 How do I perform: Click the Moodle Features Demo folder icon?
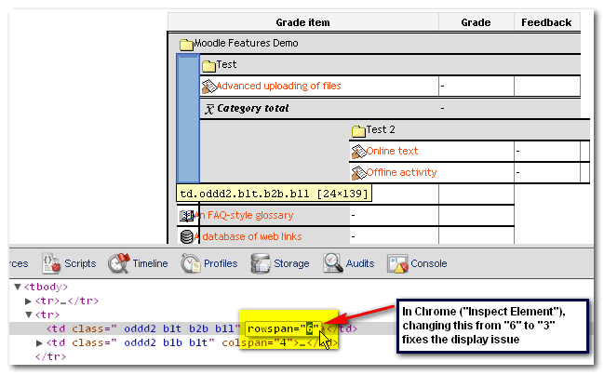pos(186,45)
